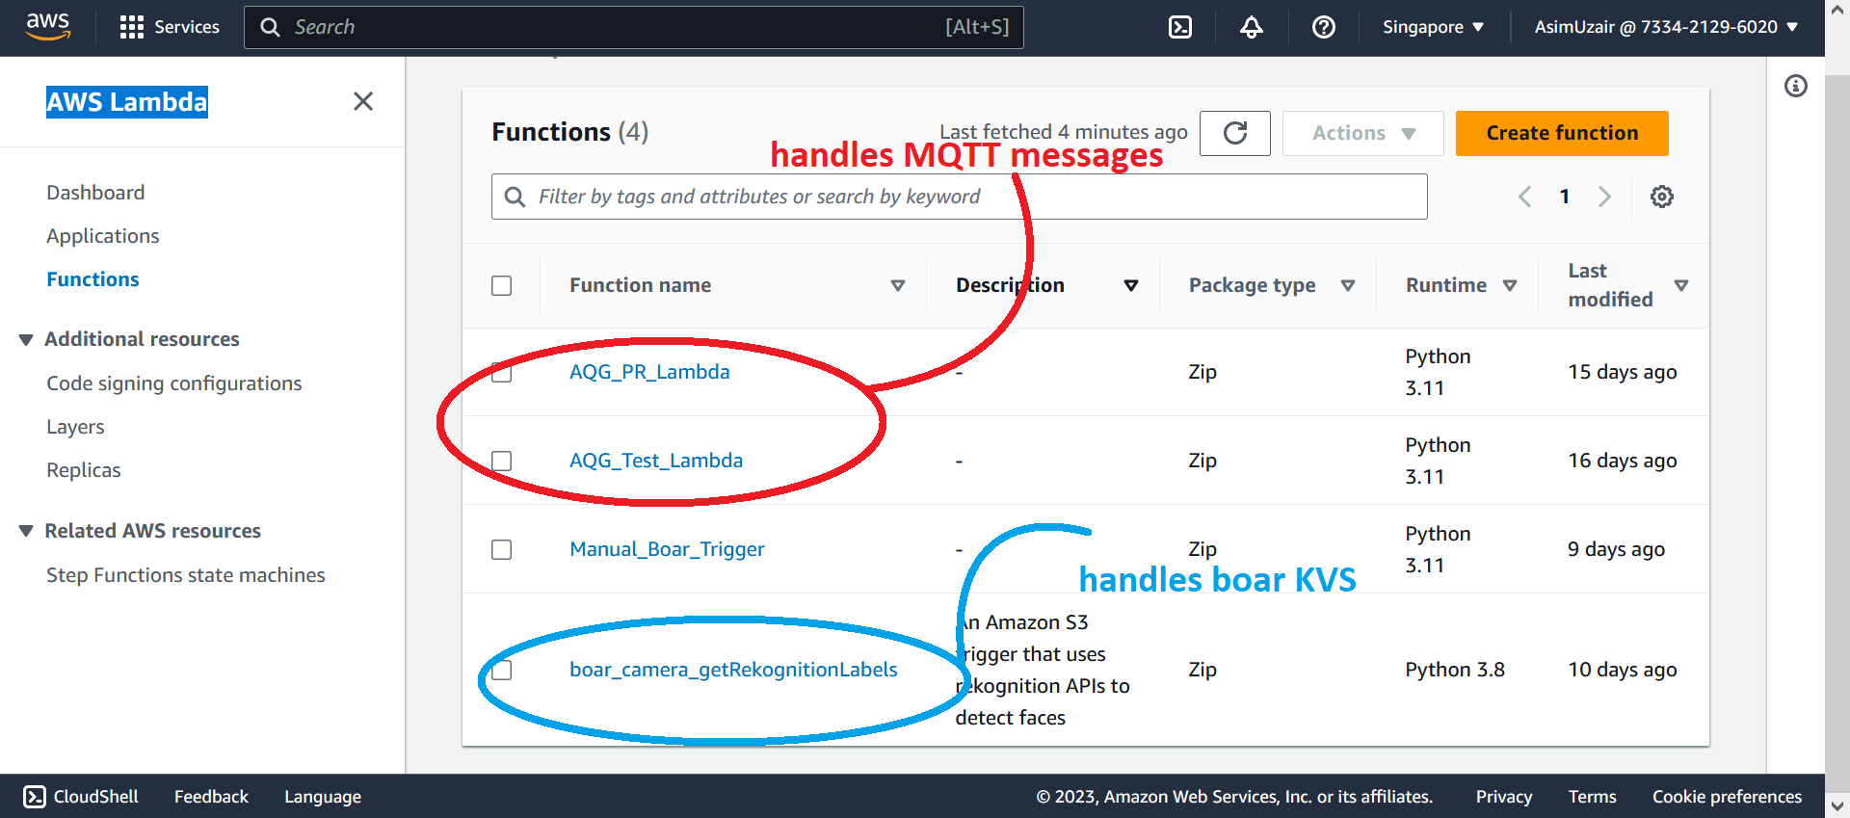Screen dimensions: 1850x818
Task: Open Replicas in the sidebar
Action: [84, 470]
